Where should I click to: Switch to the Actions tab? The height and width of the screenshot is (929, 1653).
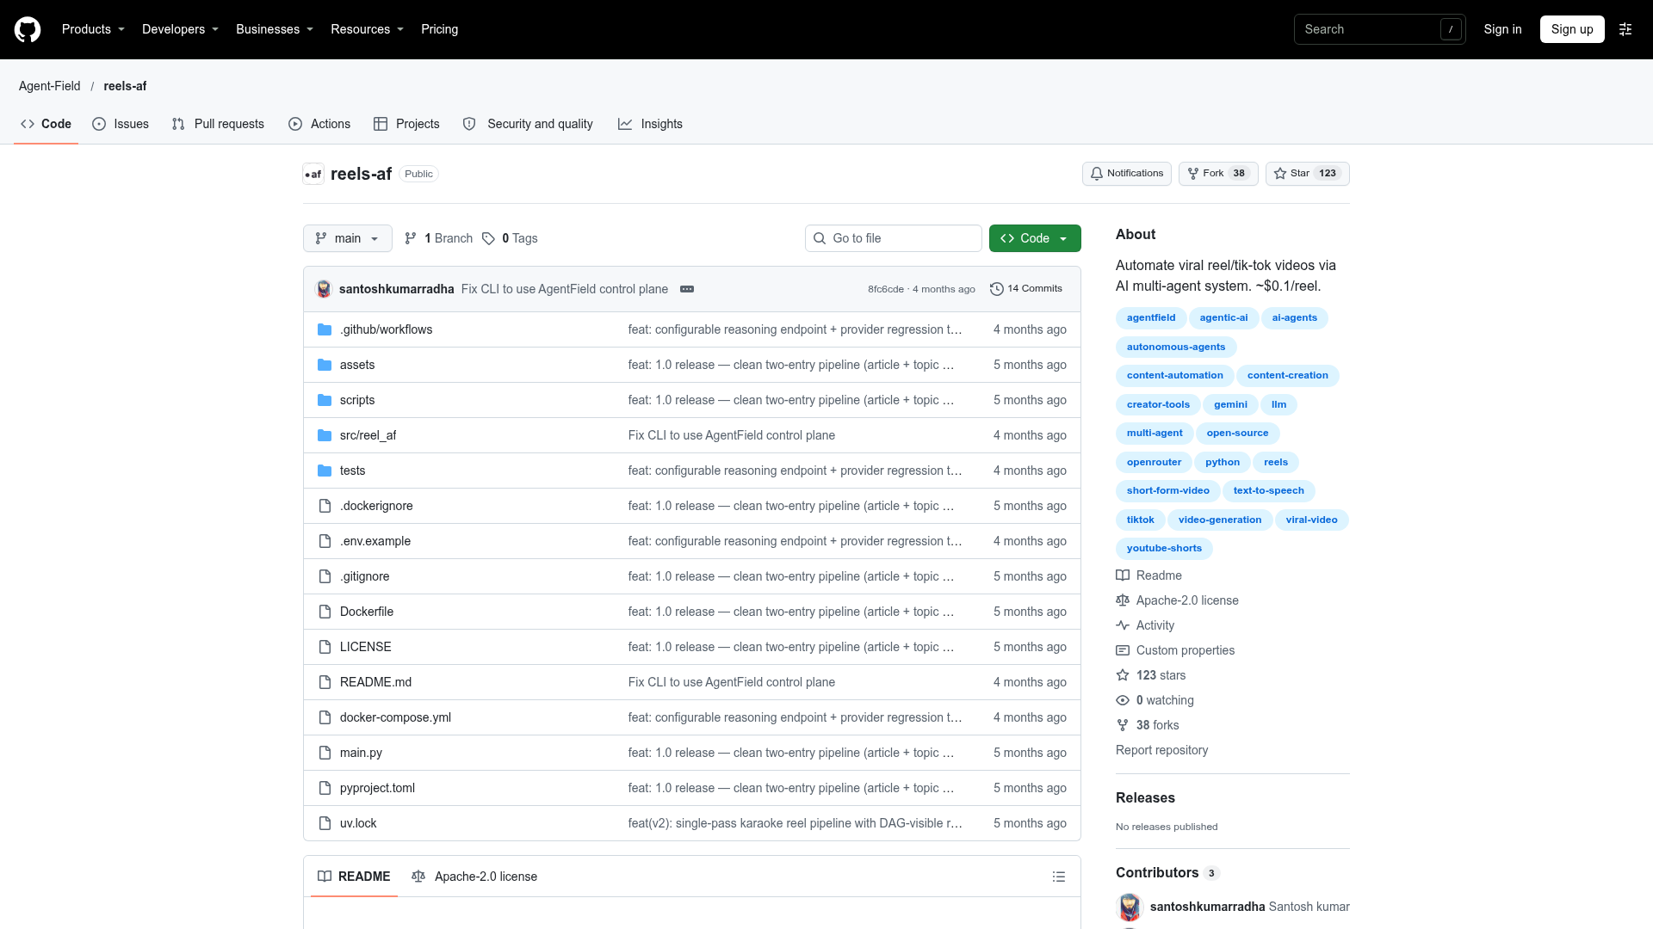pyautogui.click(x=319, y=124)
